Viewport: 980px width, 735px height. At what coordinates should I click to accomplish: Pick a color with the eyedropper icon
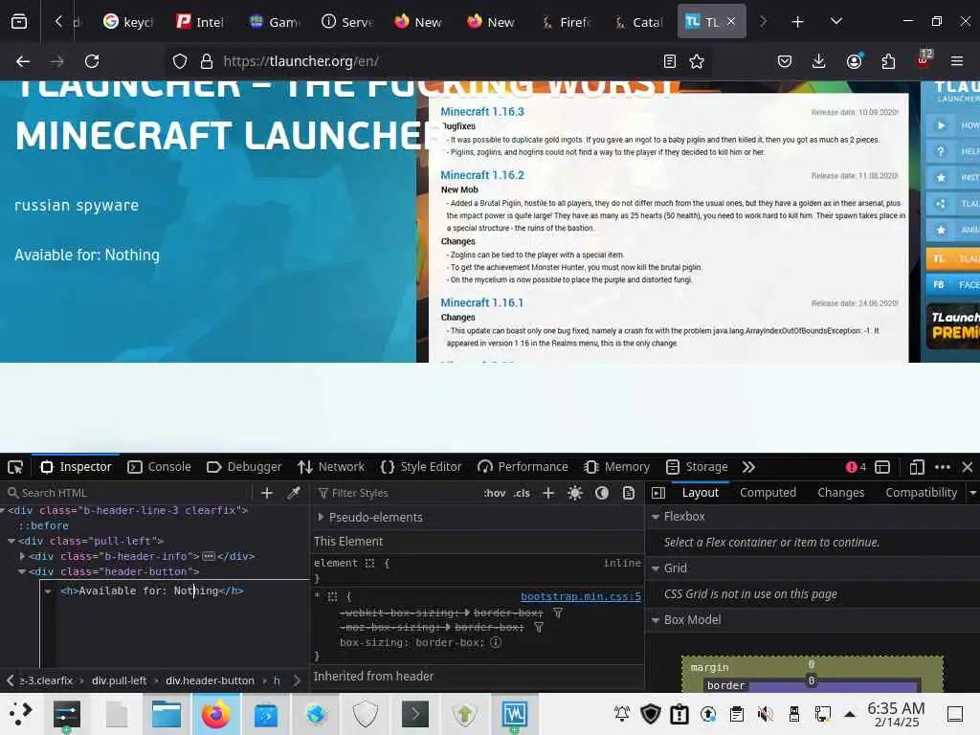[294, 493]
